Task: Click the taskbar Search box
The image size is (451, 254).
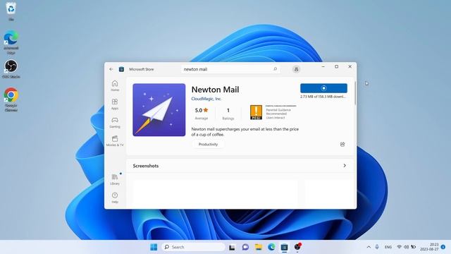Action: pos(193,247)
